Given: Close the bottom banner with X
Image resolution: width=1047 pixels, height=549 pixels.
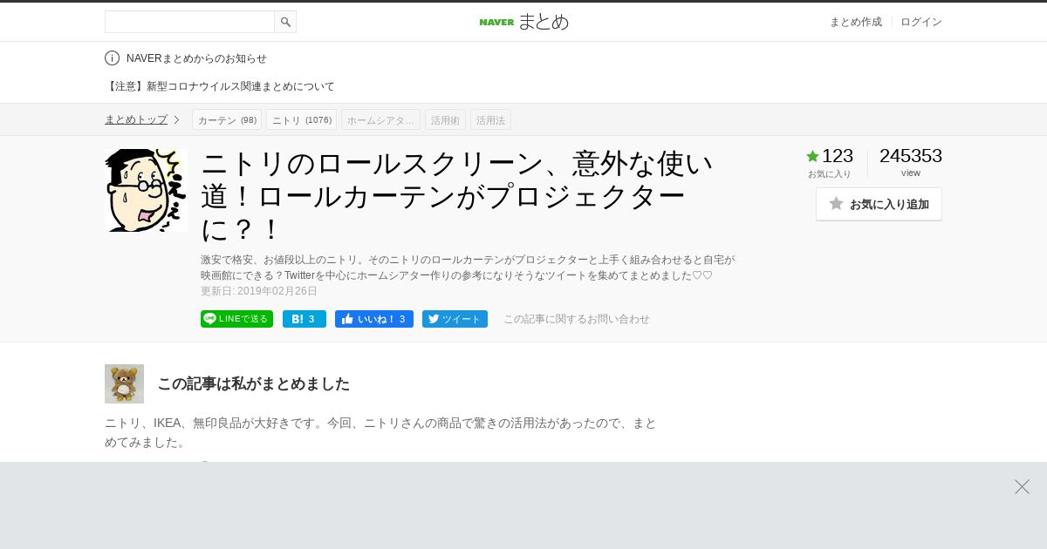Looking at the screenshot, I should tap(1022, 486).
